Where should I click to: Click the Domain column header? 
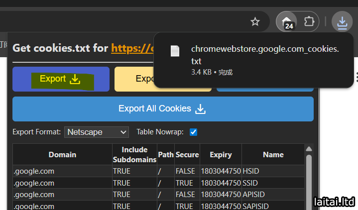tap(62, 155)
